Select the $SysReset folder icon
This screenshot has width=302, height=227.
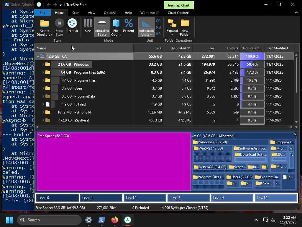pyautogui.click(x=48, y=120)
